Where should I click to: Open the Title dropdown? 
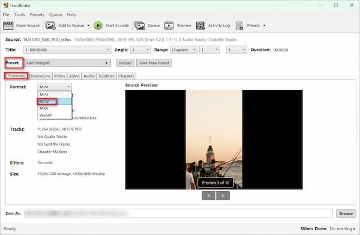(x=67, y=50)
